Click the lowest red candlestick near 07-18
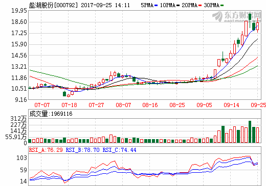This screenshot has height=186, width=266. click(x=69, y=96)
